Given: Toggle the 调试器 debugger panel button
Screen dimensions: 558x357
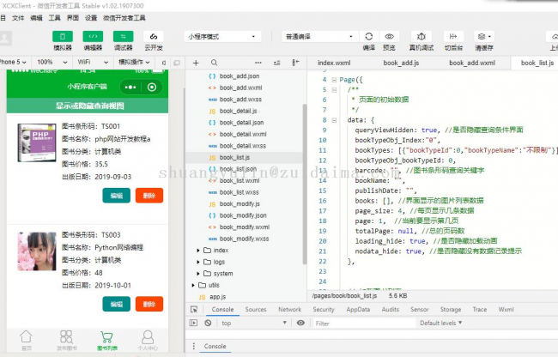Looking at the screenshot, I should pos(123,37).
